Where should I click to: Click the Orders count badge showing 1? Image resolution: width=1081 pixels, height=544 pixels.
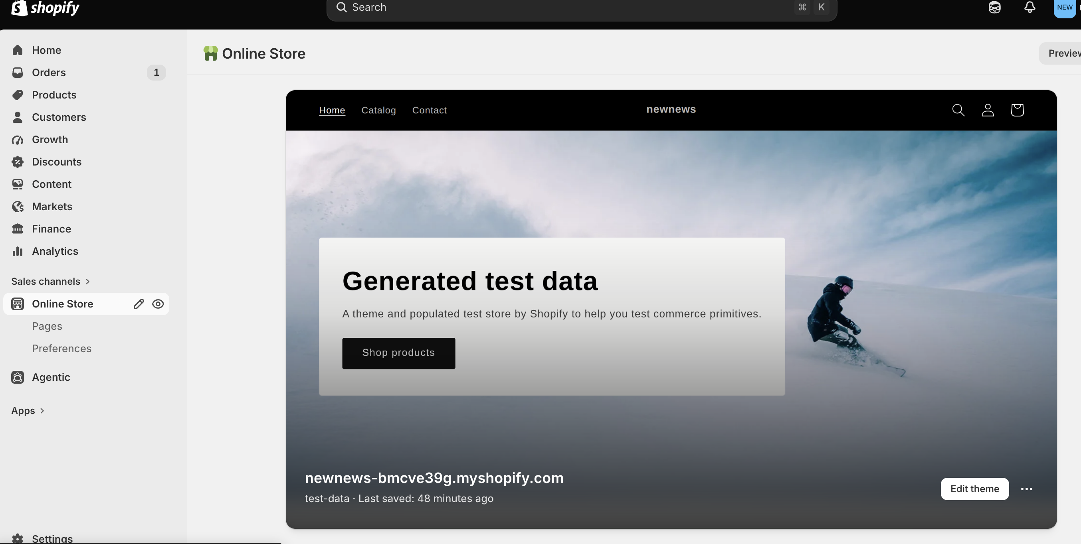(156, 73)
